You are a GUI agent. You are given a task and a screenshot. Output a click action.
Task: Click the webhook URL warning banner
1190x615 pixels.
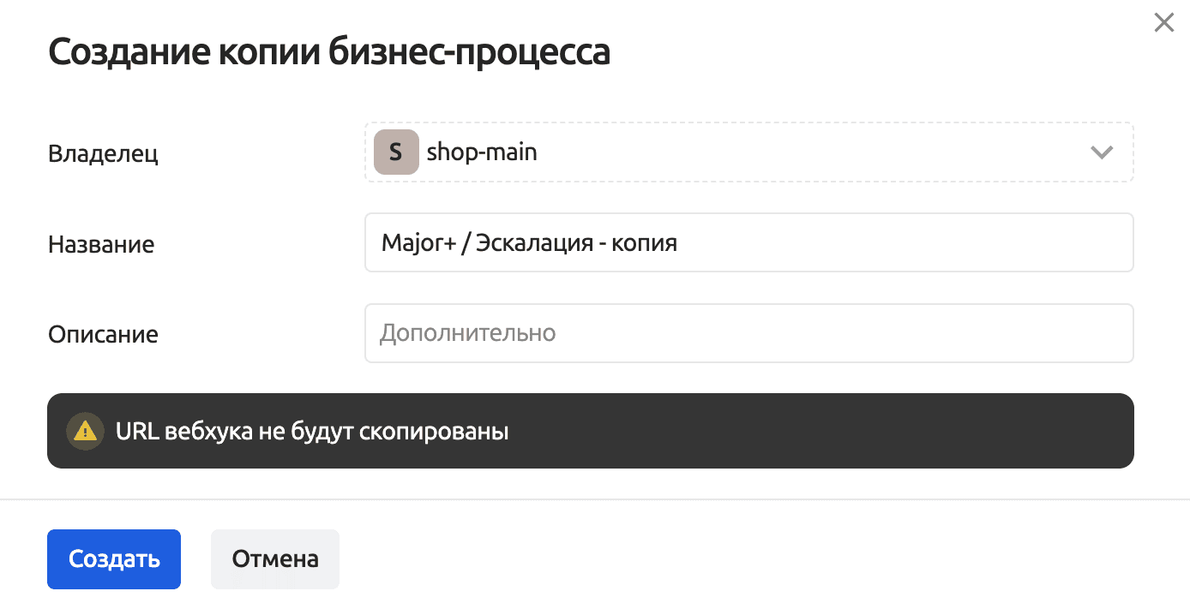pyautogui.click(x=772, y=431)
